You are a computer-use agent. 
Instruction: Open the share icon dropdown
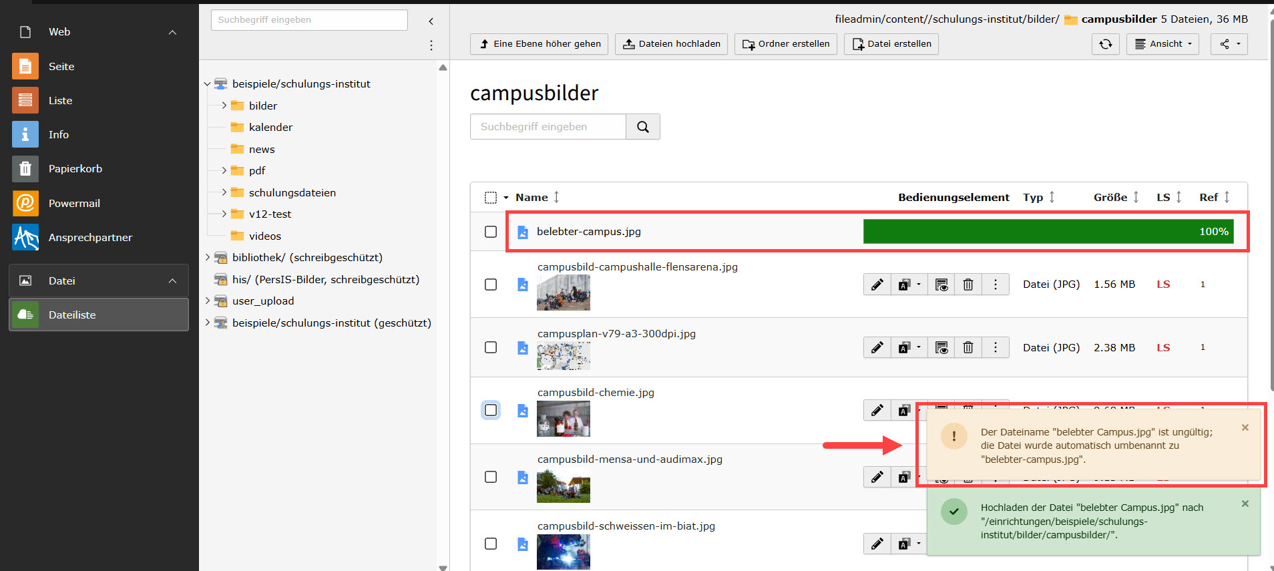coord(1229,44)
